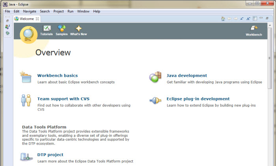Open the Eclipse plug-in development link

198,99
